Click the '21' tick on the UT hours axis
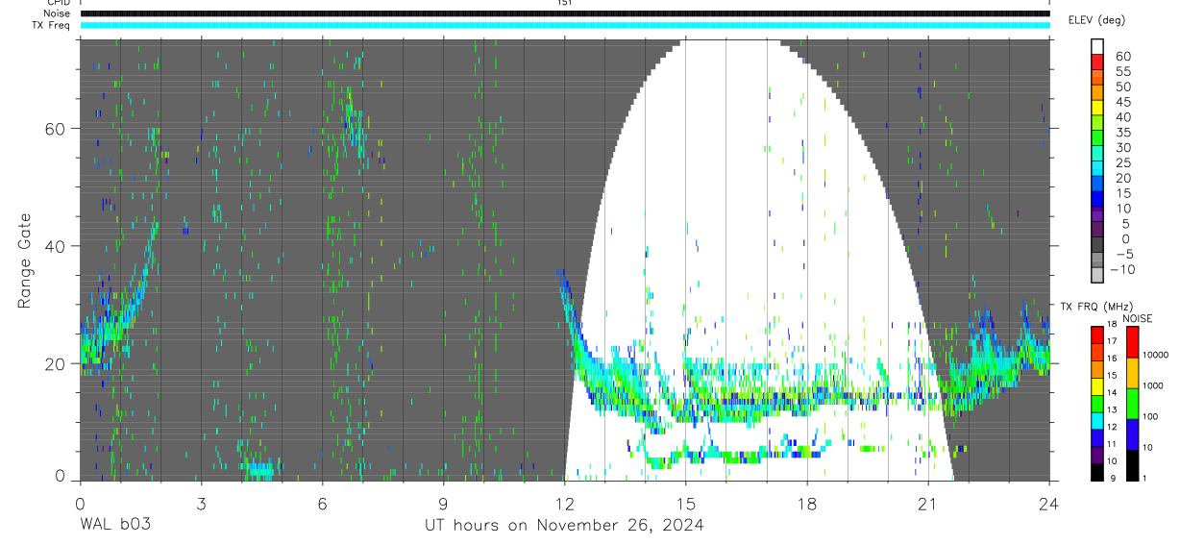Viewport: 1180px width, 545px height. 928,503
